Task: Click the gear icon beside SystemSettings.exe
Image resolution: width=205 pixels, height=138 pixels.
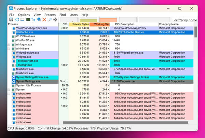Action: click(x=13, y=81)
